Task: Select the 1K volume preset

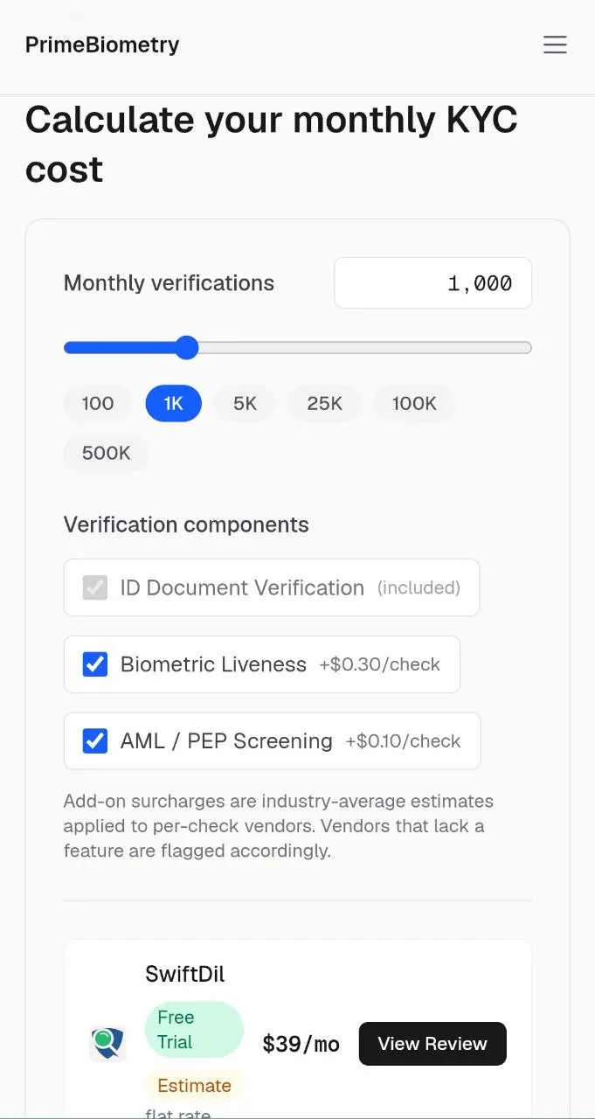Action: tap(173, 403)
